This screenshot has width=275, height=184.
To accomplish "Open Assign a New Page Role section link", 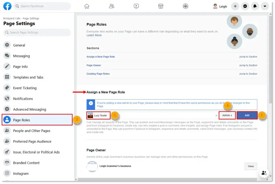I will [101, 57].
